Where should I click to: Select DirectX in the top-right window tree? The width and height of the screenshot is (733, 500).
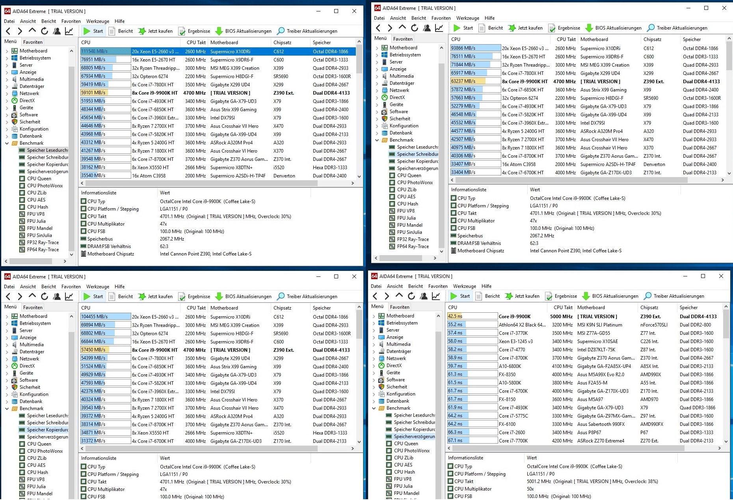pos(397,97)
